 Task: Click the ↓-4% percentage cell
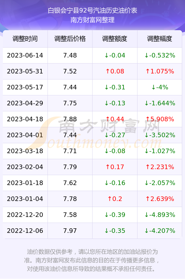[x=160, y=87]
